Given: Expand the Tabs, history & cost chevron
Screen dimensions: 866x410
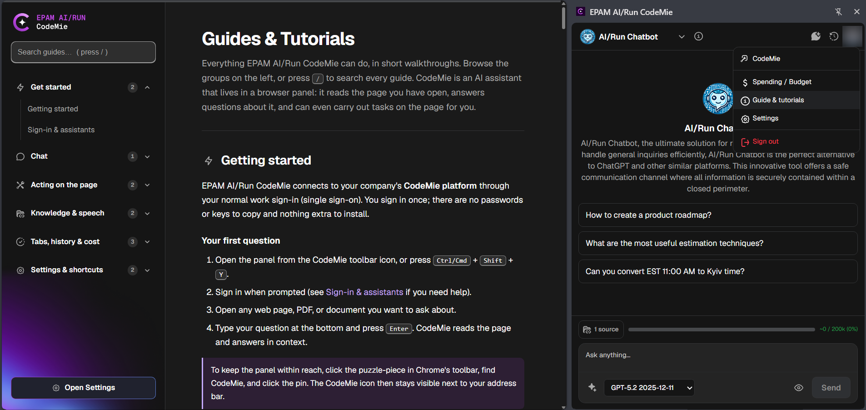Looking at the screenshot, I should coord(147,242).
